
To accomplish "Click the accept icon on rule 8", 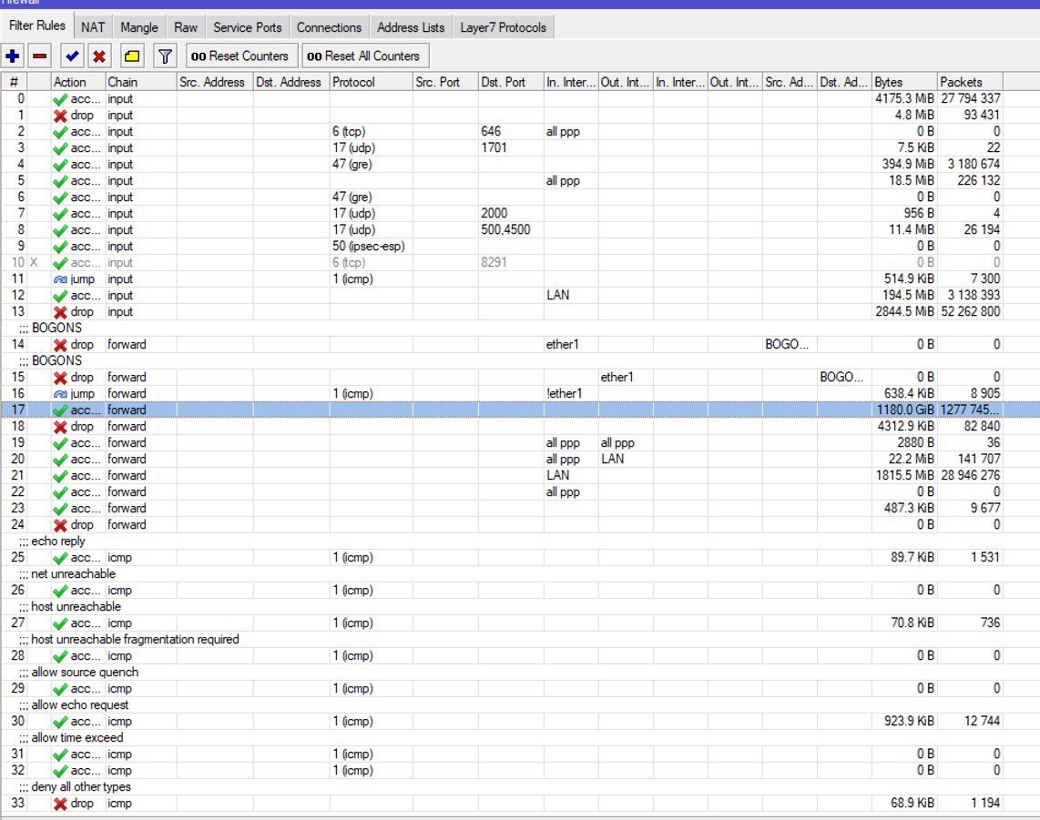I will (60, 230).
